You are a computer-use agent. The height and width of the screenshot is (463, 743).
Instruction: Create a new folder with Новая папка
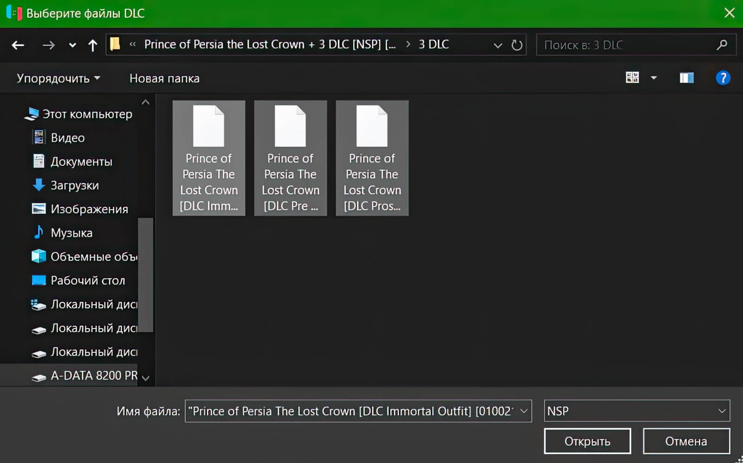(164, 78)
